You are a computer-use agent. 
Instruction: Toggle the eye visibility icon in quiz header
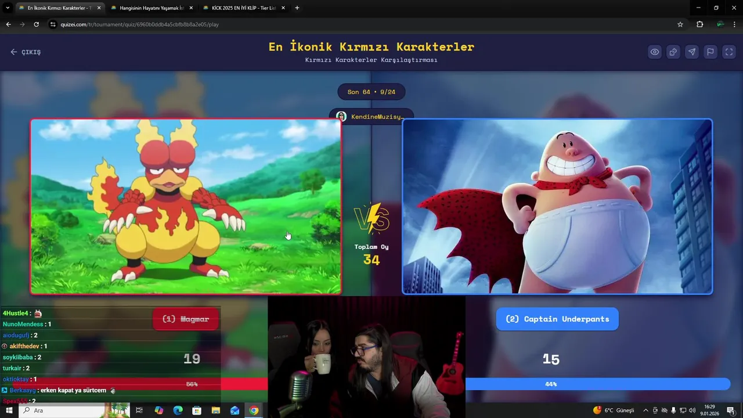click(655, 52)
